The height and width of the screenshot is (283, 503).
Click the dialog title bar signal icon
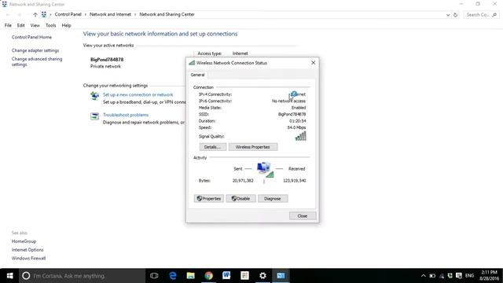[192, 63]
